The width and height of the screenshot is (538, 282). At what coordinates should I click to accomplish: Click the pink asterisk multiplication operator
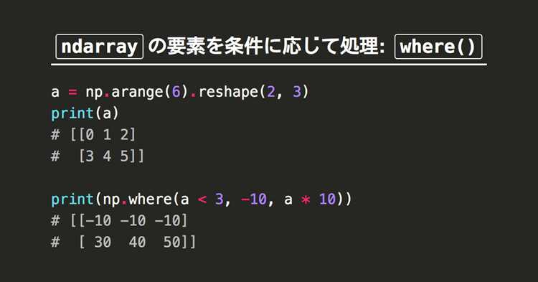[306, 199]
